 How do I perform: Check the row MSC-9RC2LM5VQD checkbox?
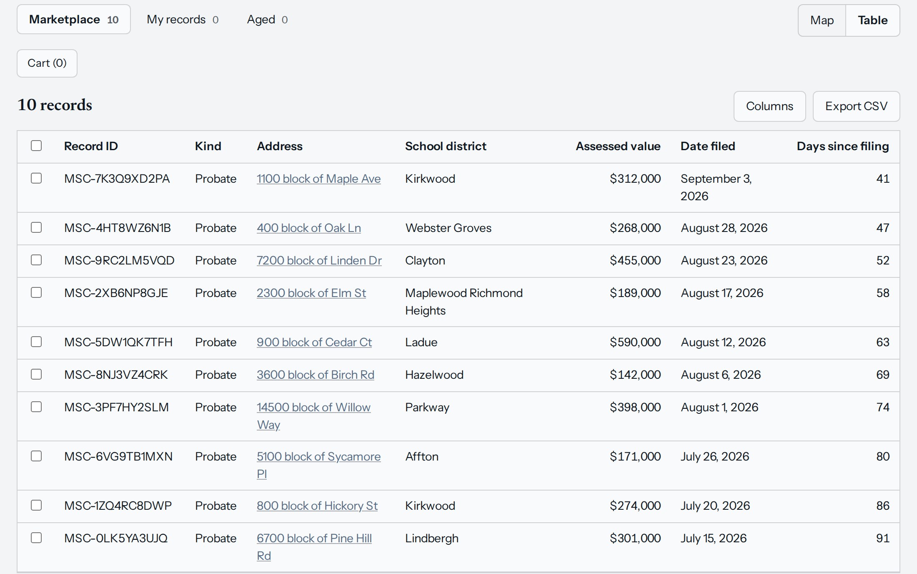point(36,260)
